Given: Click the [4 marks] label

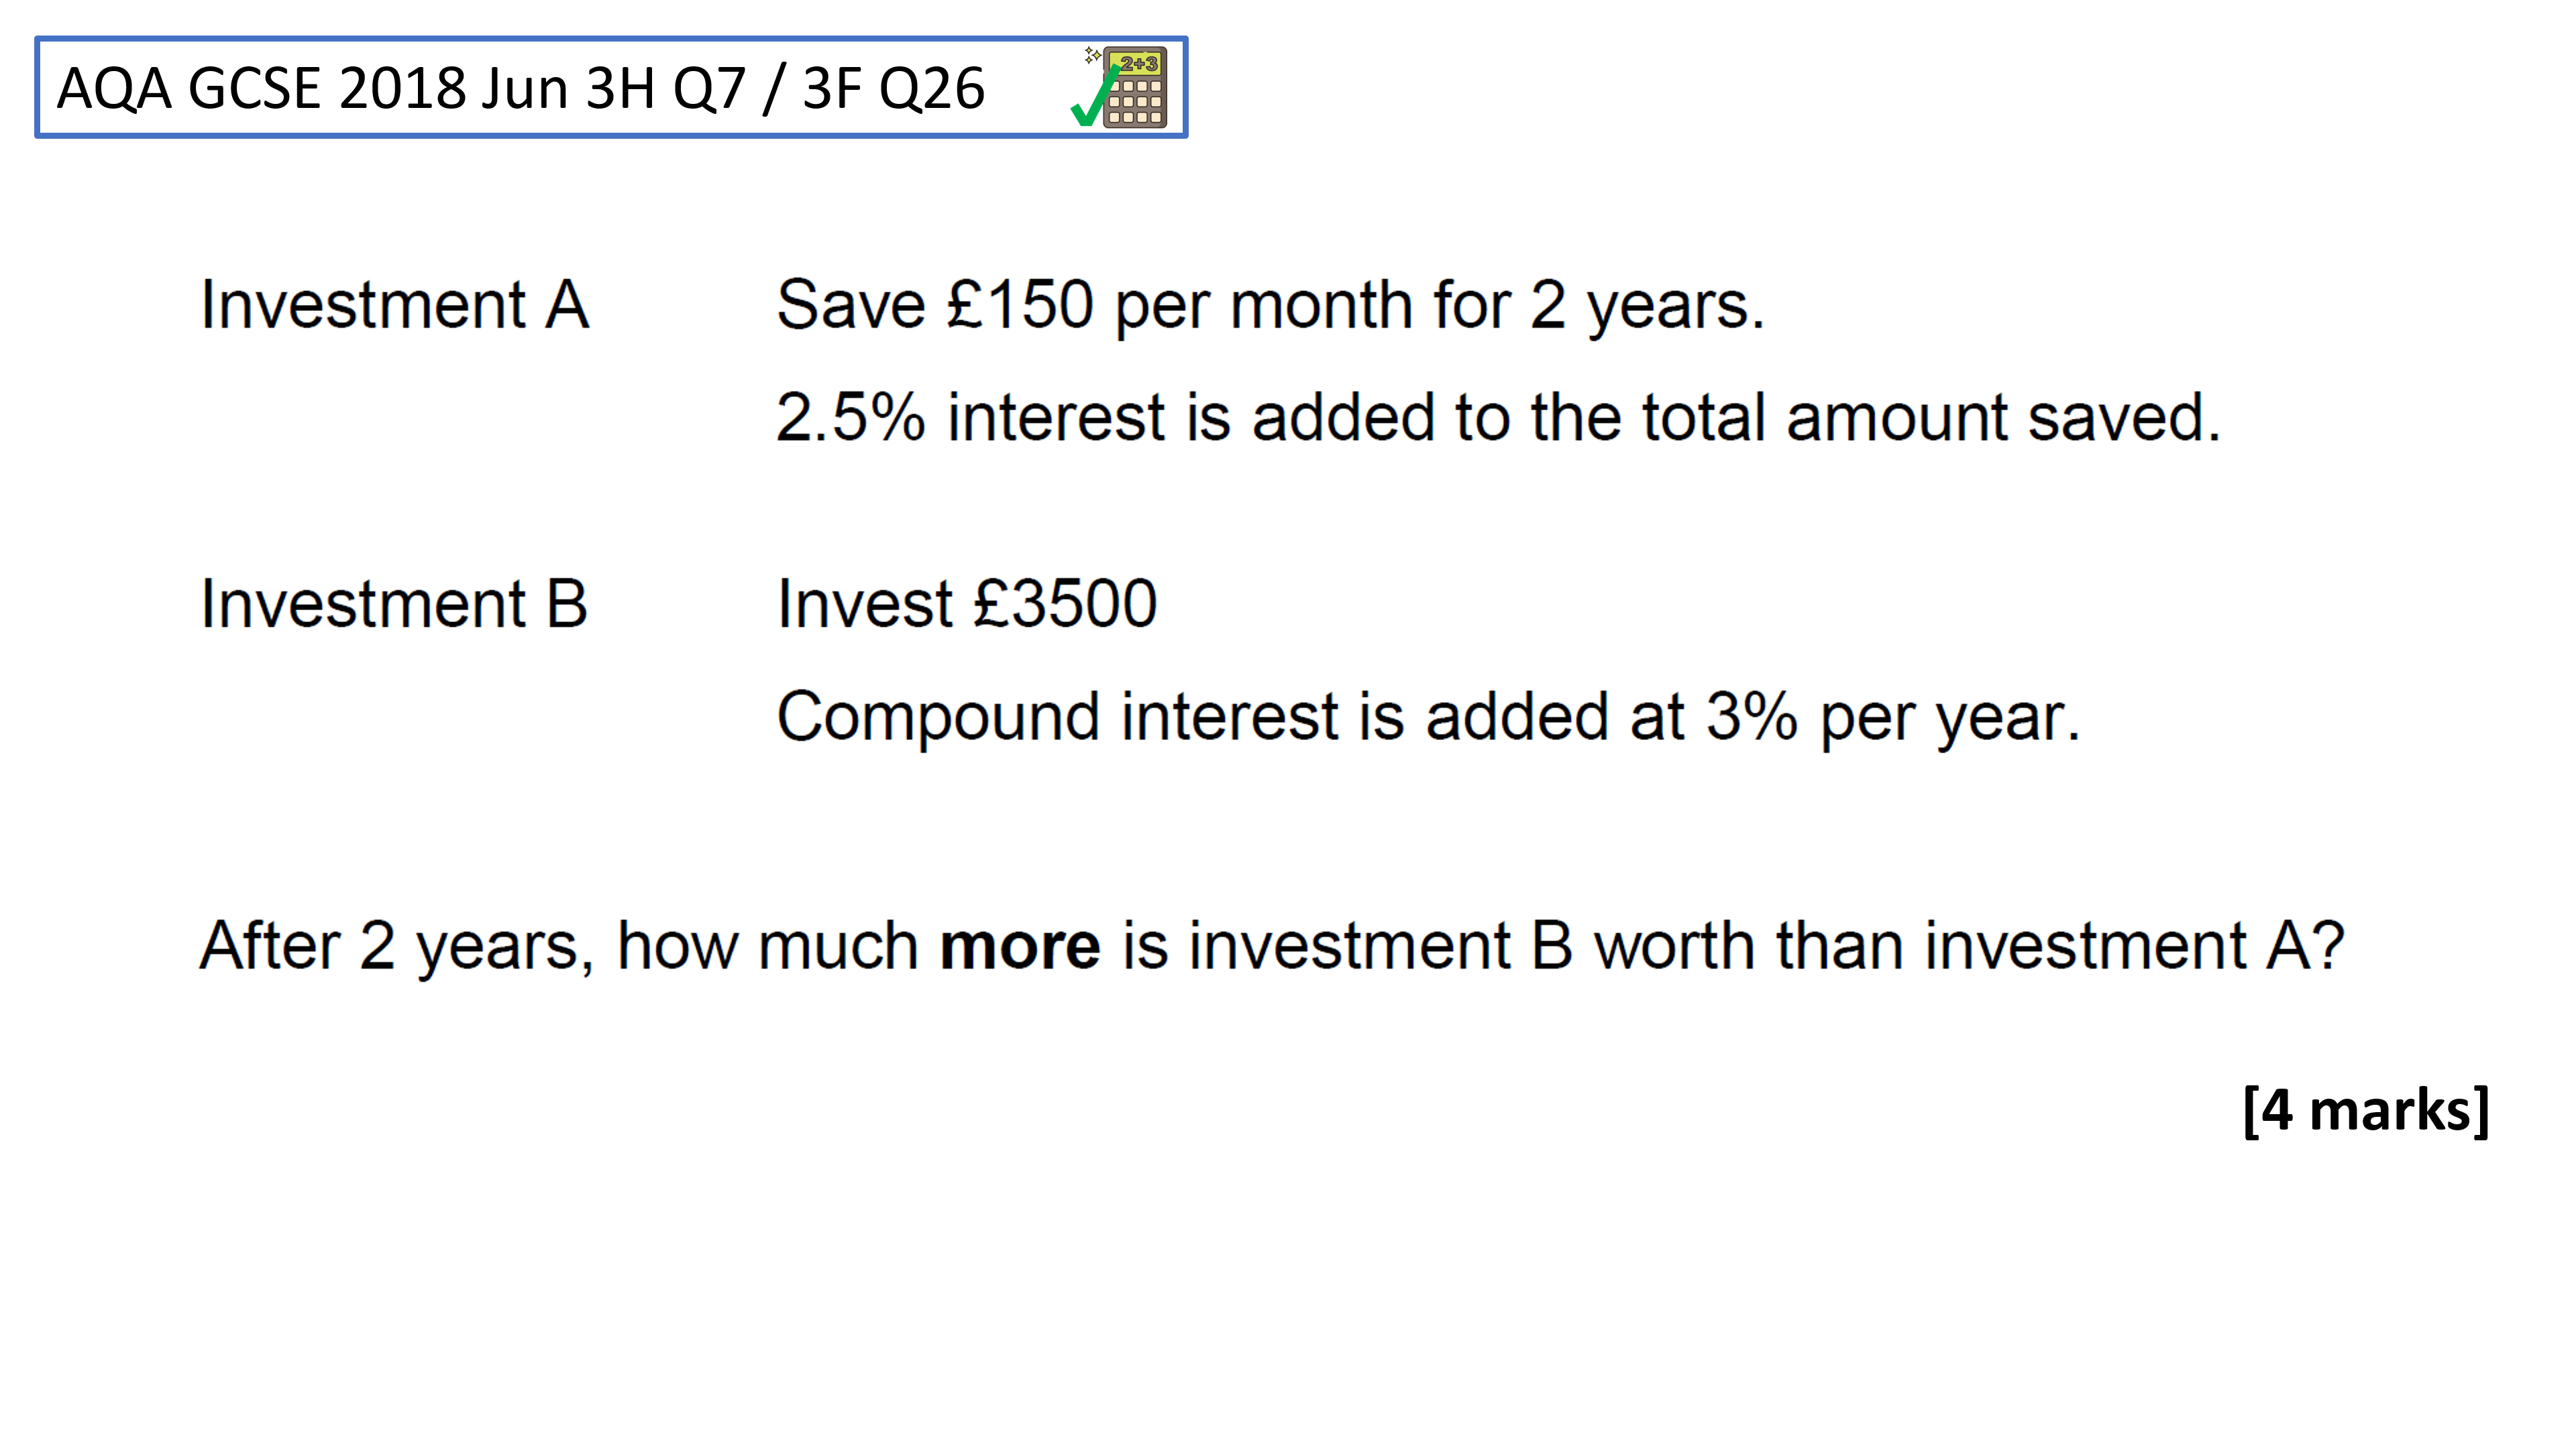Looking at the screenshot, I should 2366,1110.
